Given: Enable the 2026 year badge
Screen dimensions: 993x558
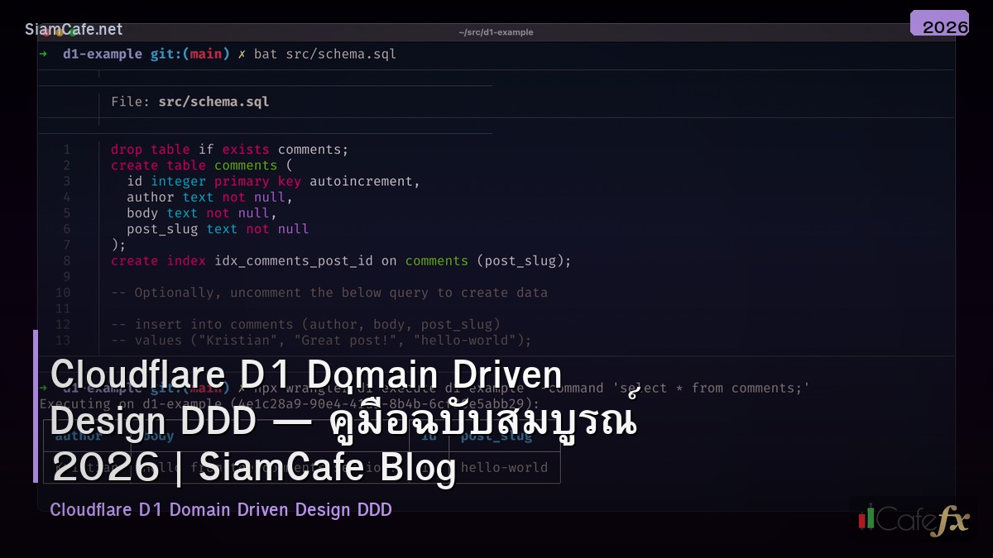Looking at the screenshot, I should (945, 26).
